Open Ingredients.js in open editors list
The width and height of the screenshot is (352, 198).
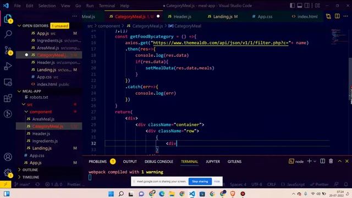click(50, 40)
